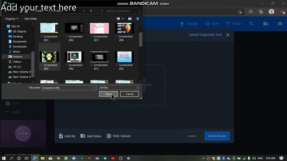Click the HELP item in left sidebar
The height and width of the screenshot is (161, 287).
[x=12, y=103]
